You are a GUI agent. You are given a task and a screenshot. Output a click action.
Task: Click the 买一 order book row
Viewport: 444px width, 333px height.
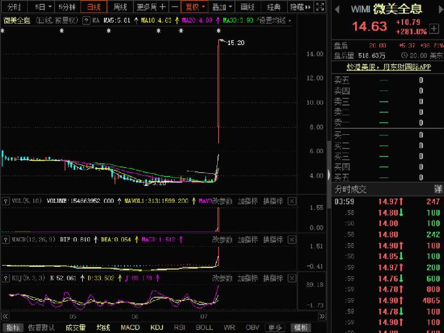[x=387, y=135]
